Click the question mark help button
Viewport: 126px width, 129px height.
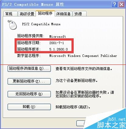point(114,4)
